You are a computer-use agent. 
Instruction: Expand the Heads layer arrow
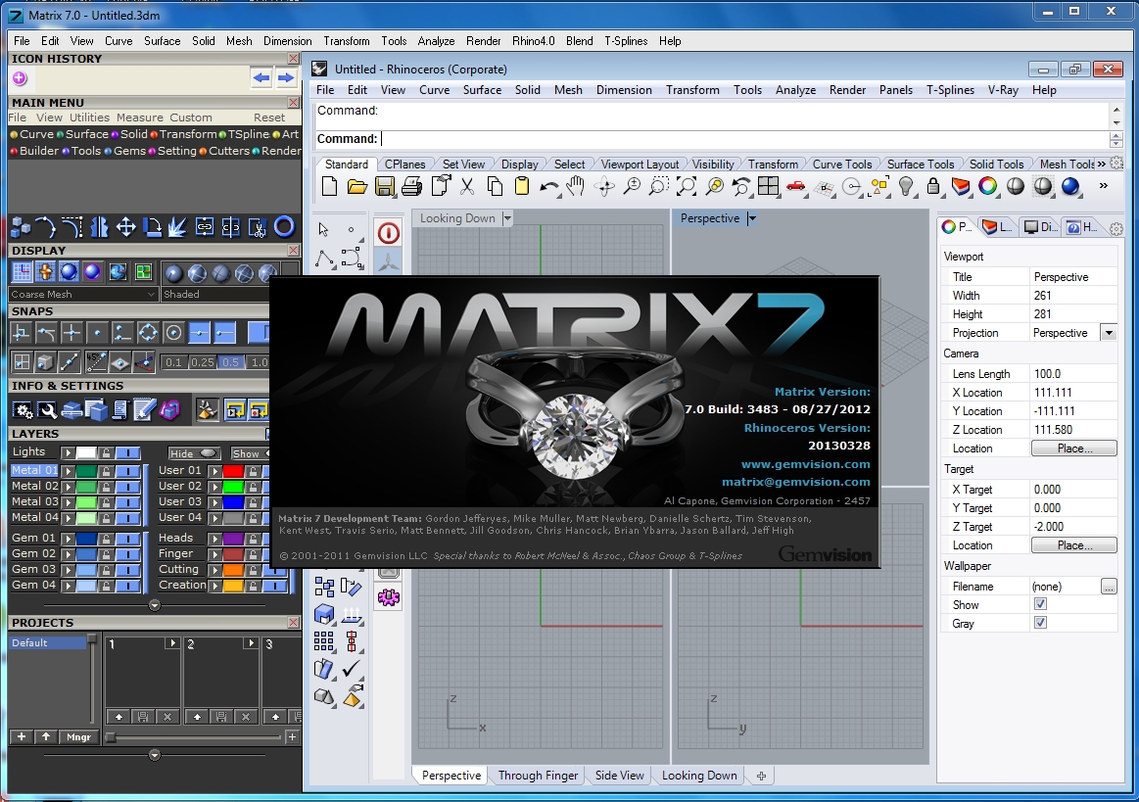point(215,539)
